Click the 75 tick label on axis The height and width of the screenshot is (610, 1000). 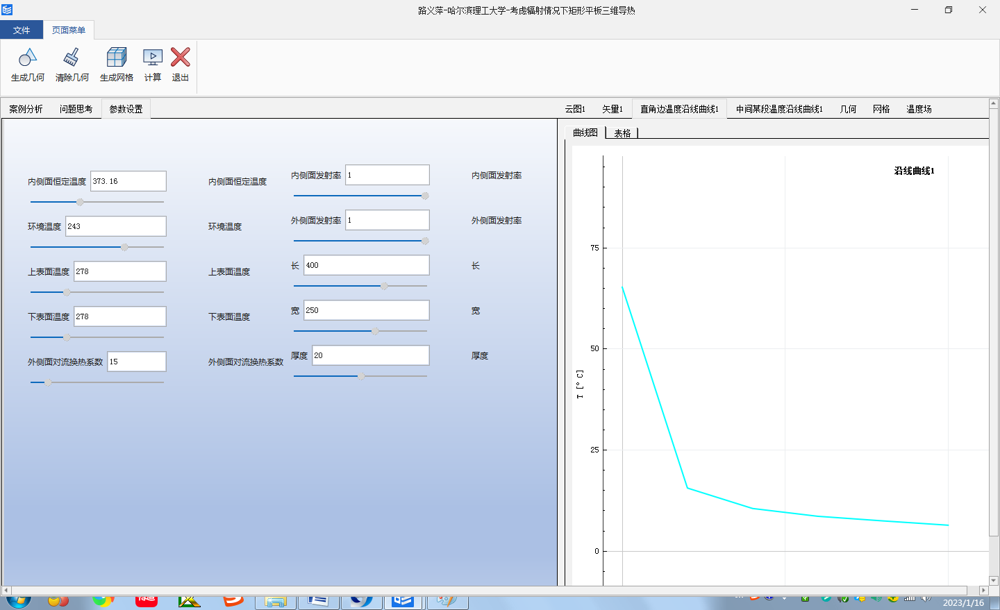(x=594, y=248)
